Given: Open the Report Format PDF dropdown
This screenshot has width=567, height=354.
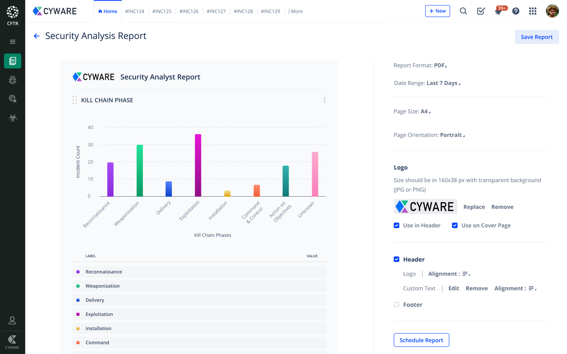Looking at the screenshot, I should tap(440, 65).
